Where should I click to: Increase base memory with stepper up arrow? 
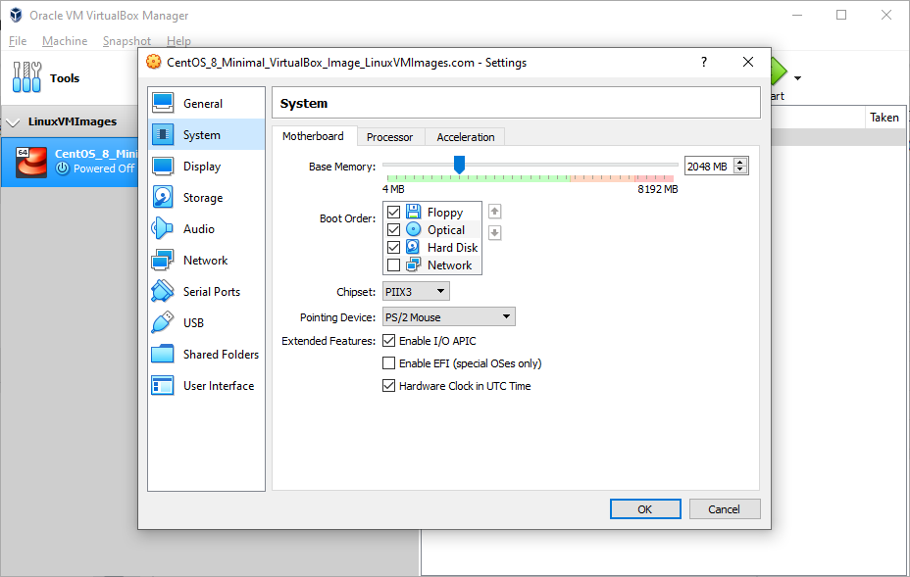pos(740,163)
